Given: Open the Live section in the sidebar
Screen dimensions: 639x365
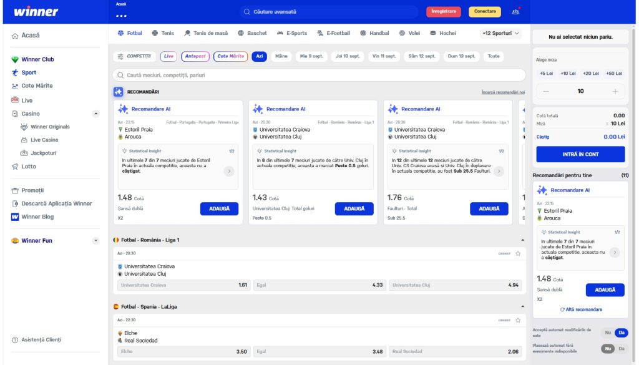Looking at the screenshot, I should pos(26,100).
